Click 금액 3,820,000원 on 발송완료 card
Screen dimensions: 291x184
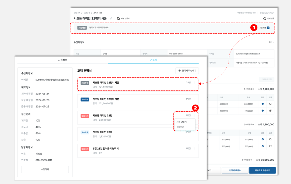coord(102,137)
